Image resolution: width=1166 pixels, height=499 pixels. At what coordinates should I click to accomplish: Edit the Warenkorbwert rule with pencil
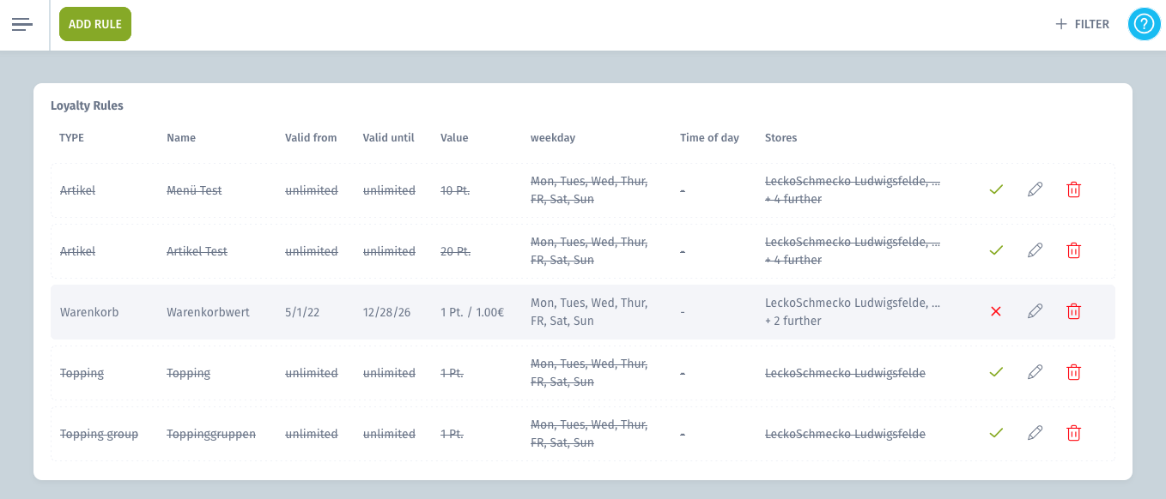(x=1035, y=311)
